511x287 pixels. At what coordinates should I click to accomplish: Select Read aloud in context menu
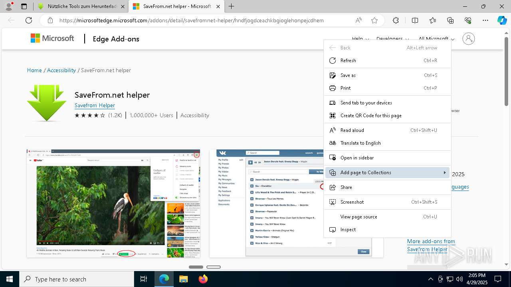coord(387,130)
